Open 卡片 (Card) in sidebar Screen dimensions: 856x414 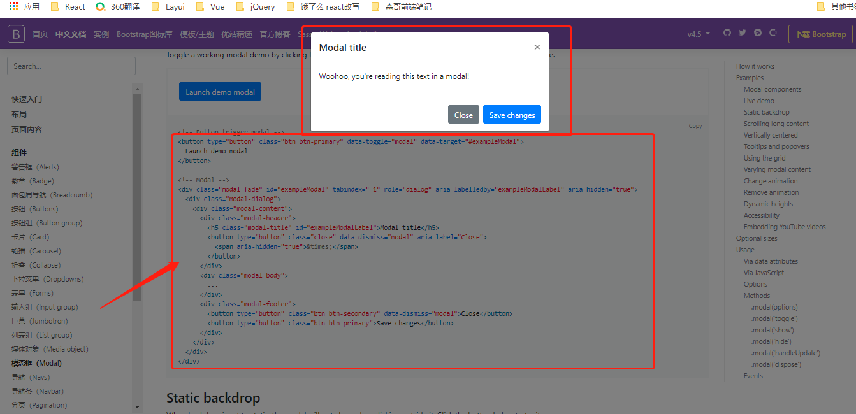point(31,237)
